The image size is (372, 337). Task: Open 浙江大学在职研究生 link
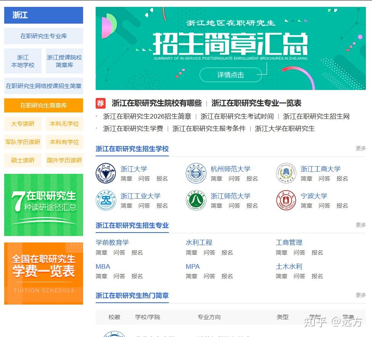tap(285, 128)
